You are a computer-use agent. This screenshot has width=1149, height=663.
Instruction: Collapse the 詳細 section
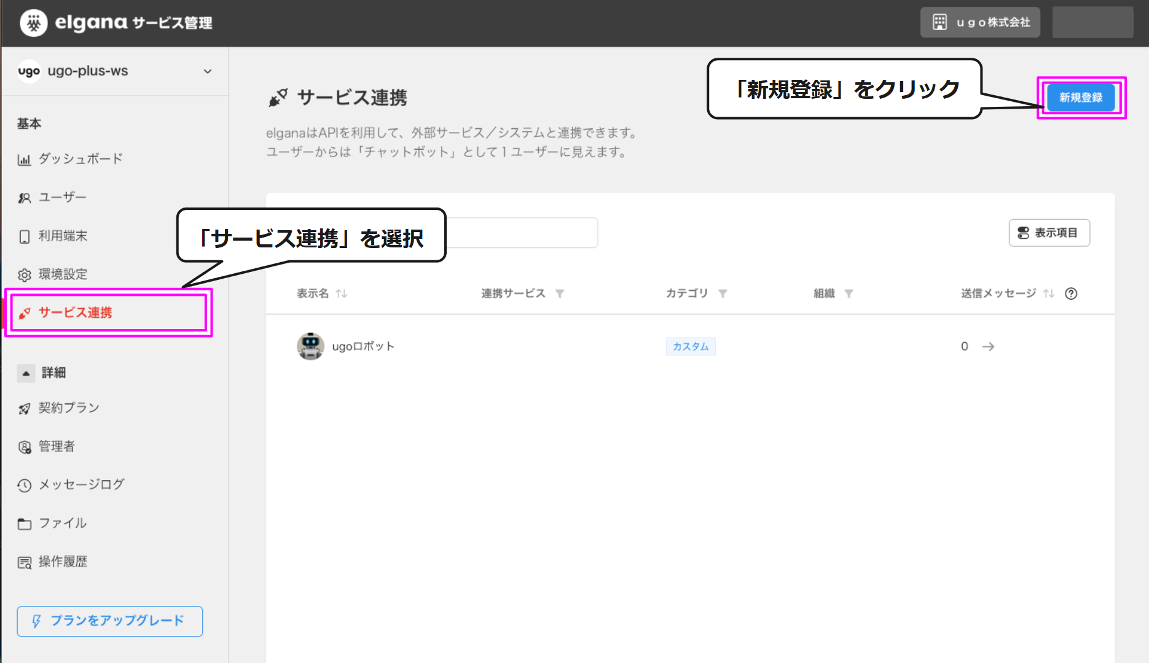[x=26, y=373]
